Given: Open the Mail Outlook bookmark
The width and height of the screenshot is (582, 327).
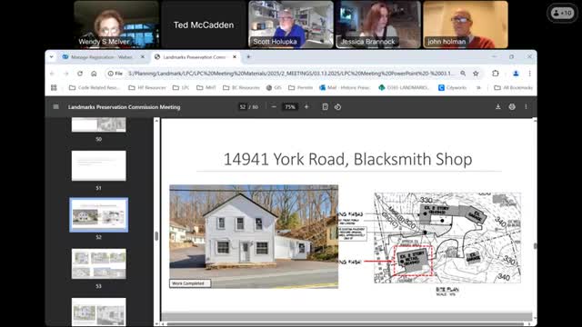Looking at the screenshot, I should click(346, 87).
